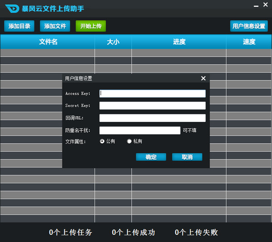The height and width of the screenshot is (242, 272).
Task: Select the 公有 file attribute option
Action: (102, 141)
